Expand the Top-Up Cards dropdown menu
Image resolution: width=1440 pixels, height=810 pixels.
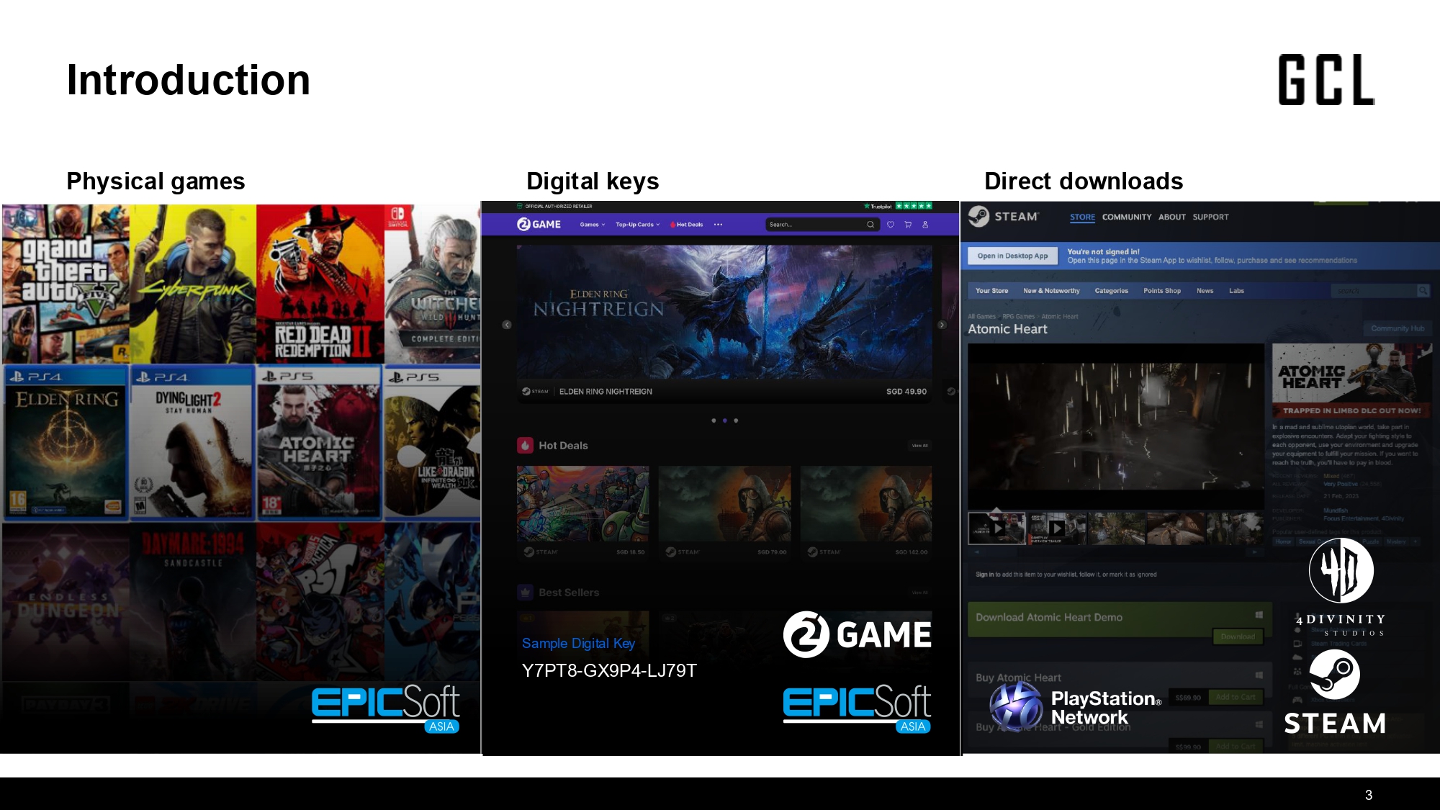[637, 225]
